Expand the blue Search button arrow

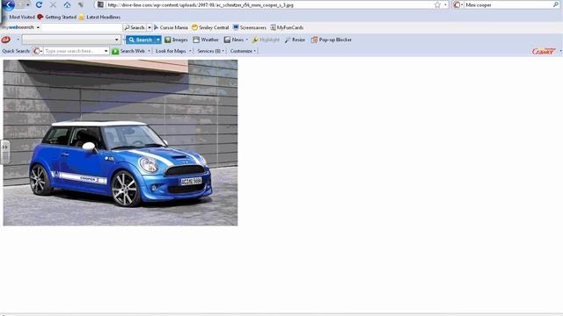point(158,39)
